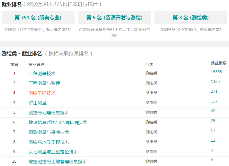
Task: Open the 测绘与地质工程技术 link
Action: pyautogui.click(x=49, y=142)
